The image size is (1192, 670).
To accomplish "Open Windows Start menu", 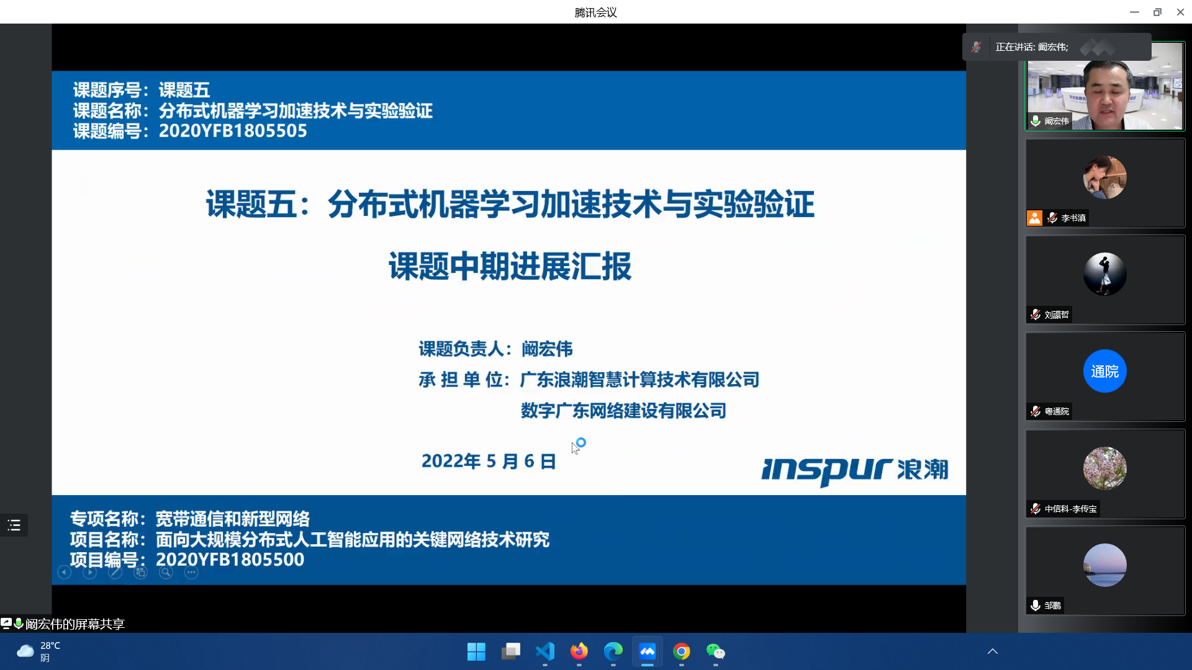I will click(x=476, y=651).
